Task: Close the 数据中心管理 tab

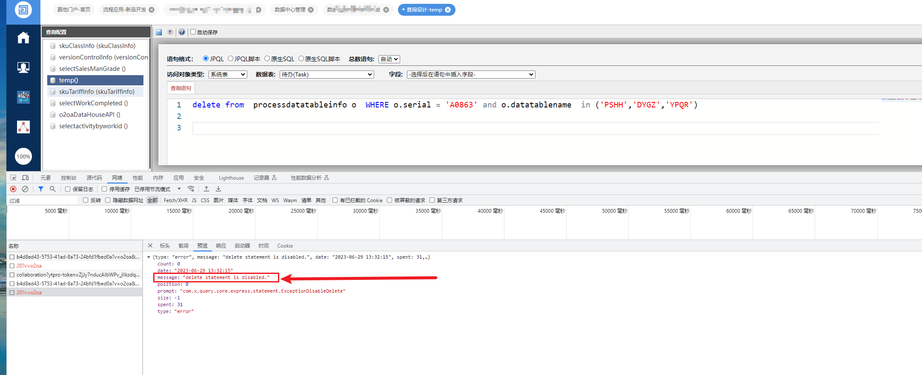Action: (311, 10)
